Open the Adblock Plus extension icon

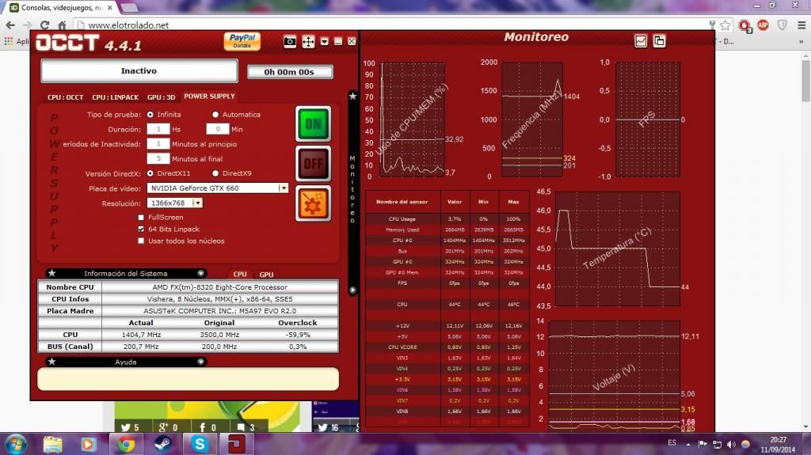pos(763,25)
